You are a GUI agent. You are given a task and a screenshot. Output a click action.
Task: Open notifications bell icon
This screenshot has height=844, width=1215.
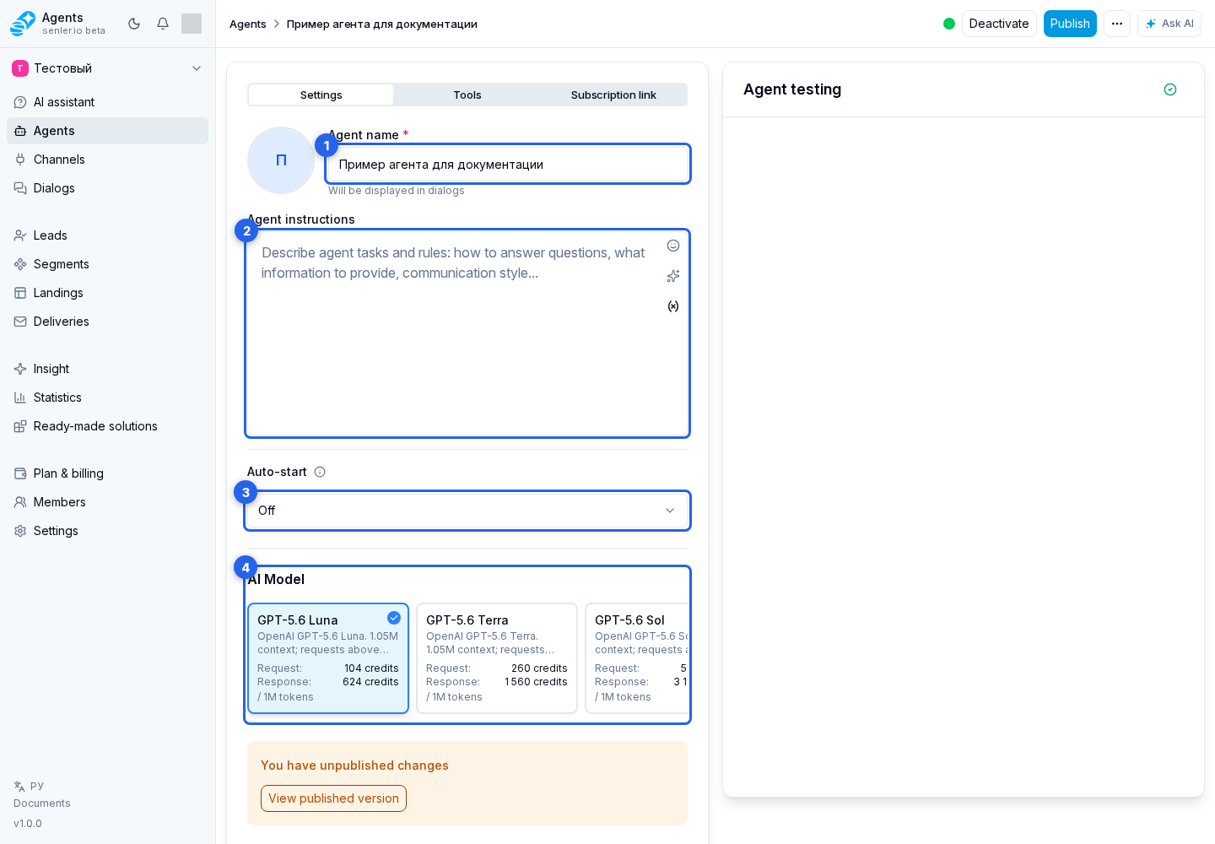pos(163,24)
